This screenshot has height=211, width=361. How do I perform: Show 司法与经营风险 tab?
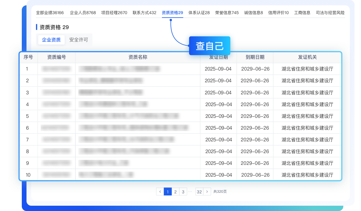pos(330,13)
